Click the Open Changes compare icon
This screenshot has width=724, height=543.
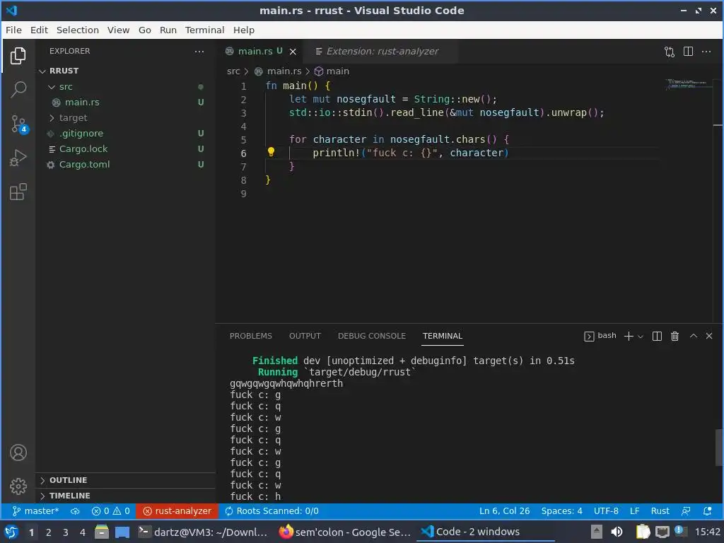[670, 51]
